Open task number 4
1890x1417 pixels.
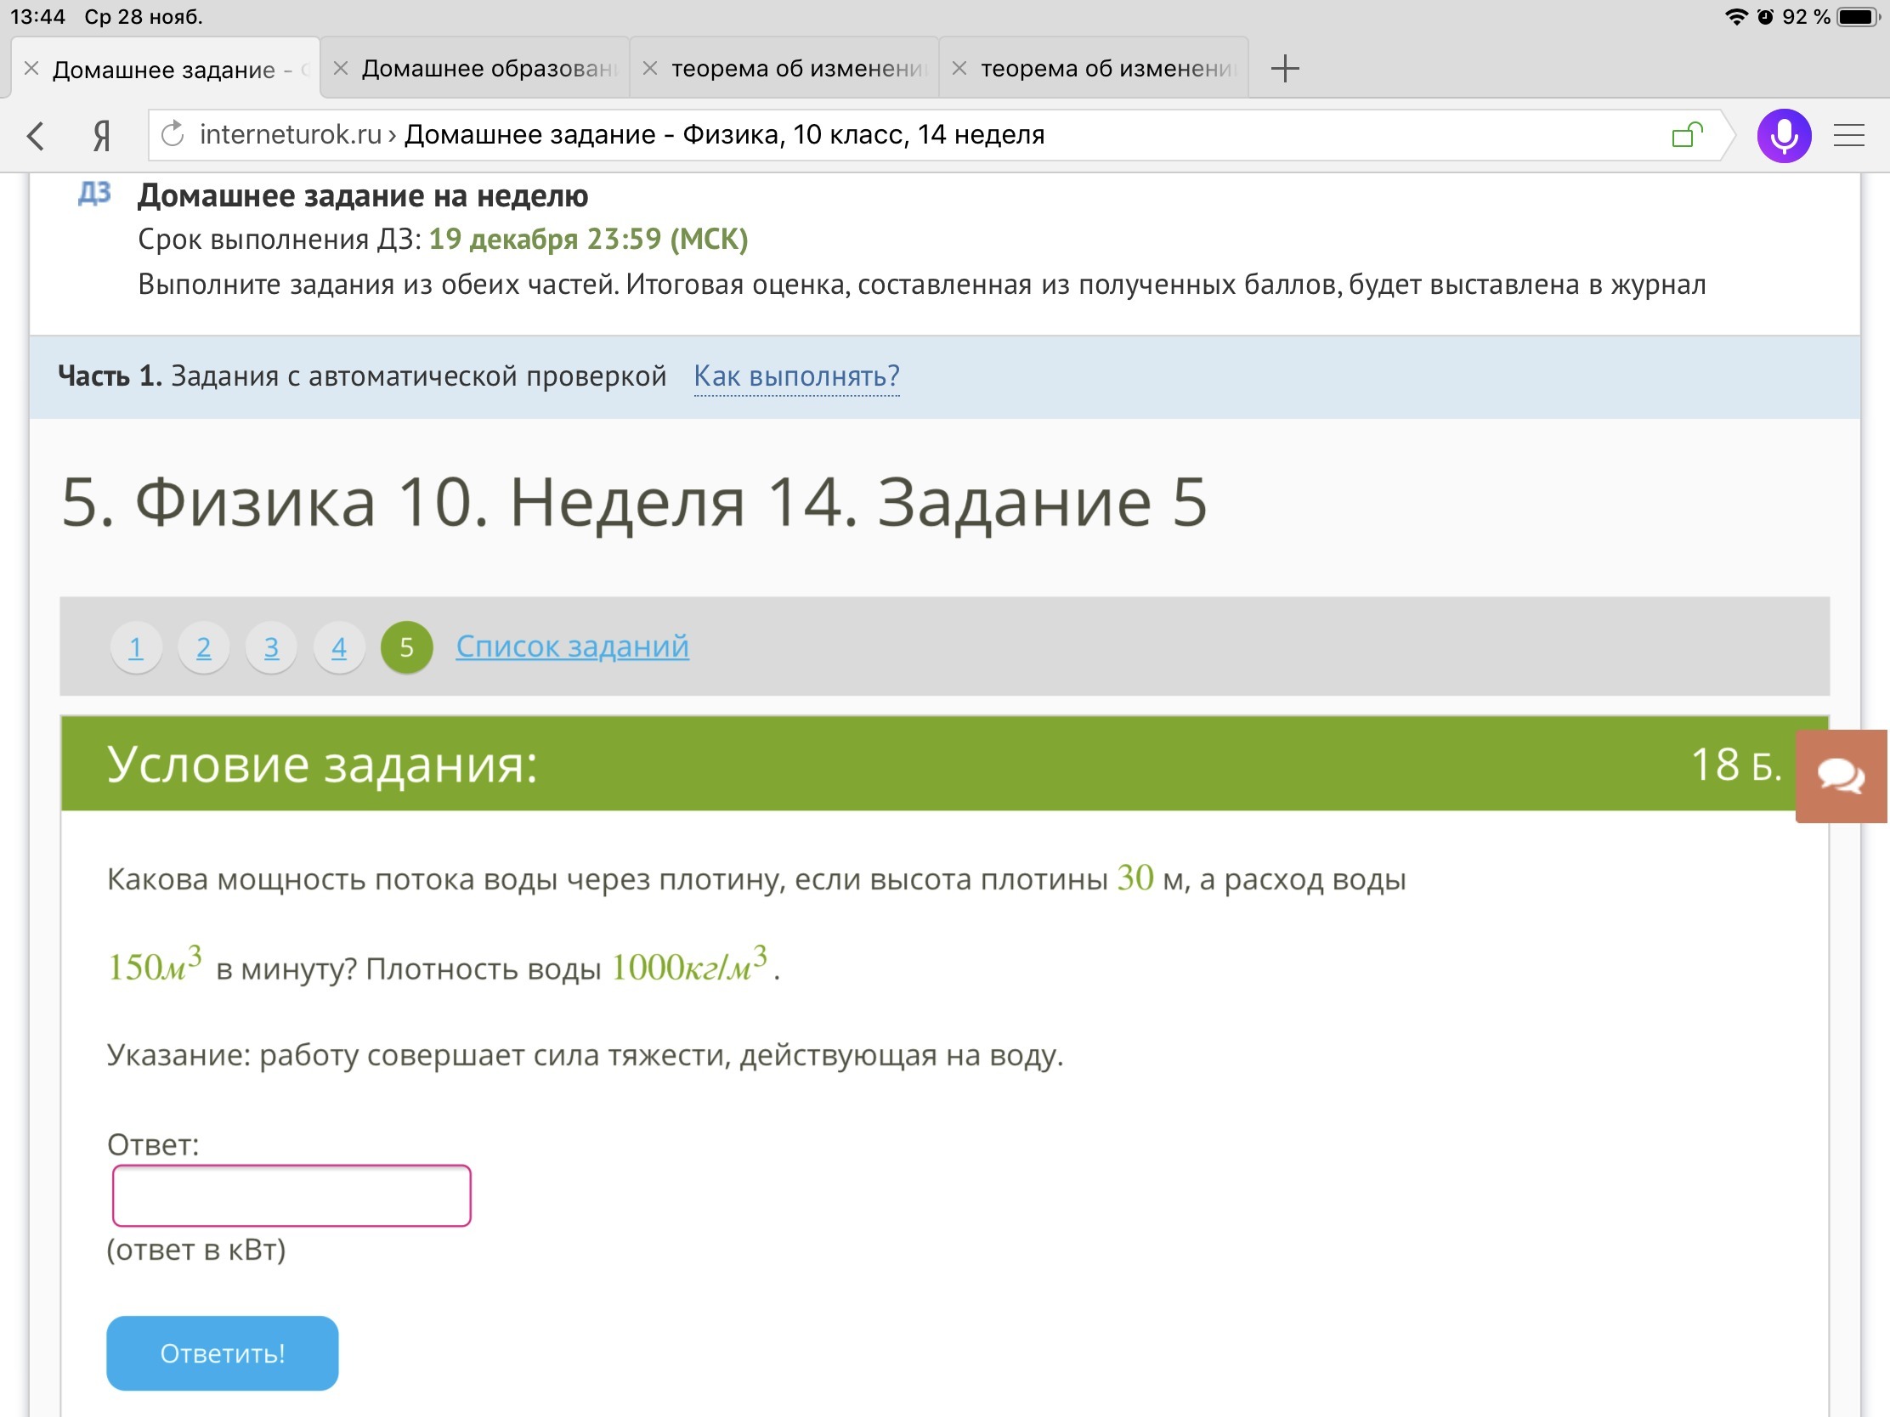pyautogui.click(x=338, y=647)
